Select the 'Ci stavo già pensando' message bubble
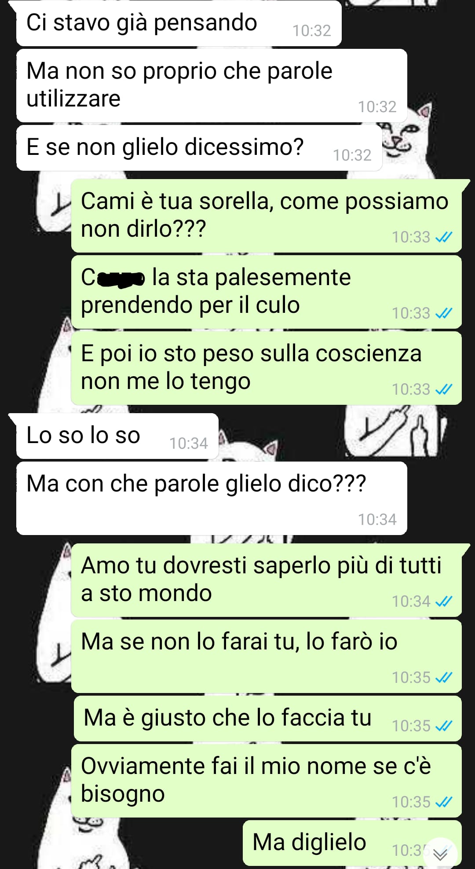 [x=179, y=23]
